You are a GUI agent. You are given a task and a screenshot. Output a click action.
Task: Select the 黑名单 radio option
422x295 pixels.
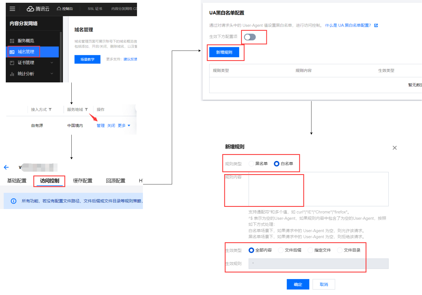point(251,164)
